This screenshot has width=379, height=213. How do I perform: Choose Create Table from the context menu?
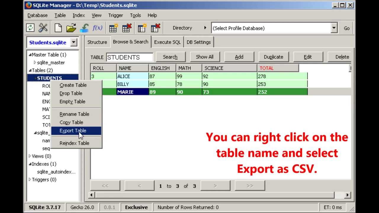[76, 85]
